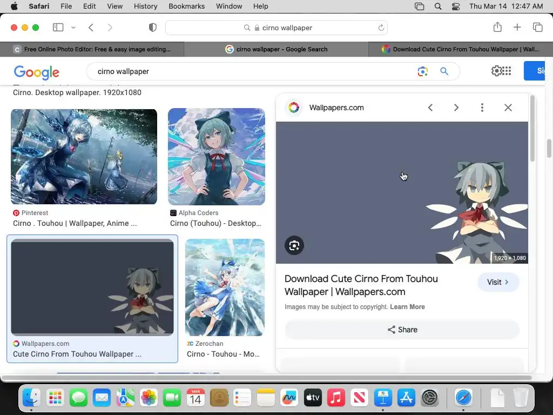Click the Safari address bar
The height and width of the screenshot is (415, 553).
click(x=276, y=28)
